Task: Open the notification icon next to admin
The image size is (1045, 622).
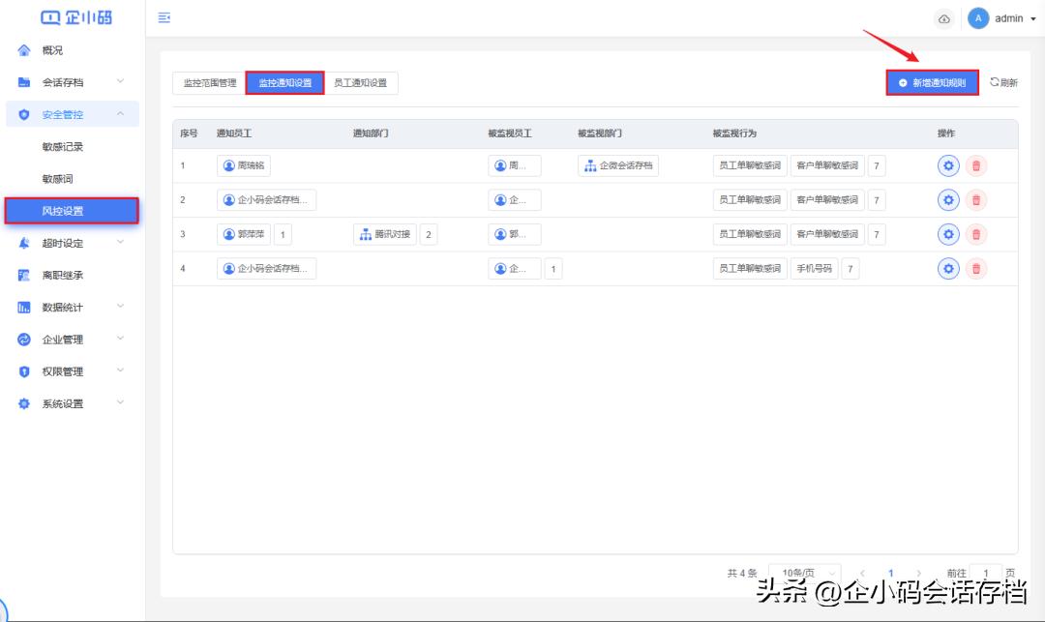Action: (944, 18)
